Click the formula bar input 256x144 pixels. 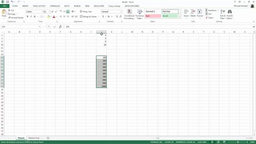[x=158, y=27]
